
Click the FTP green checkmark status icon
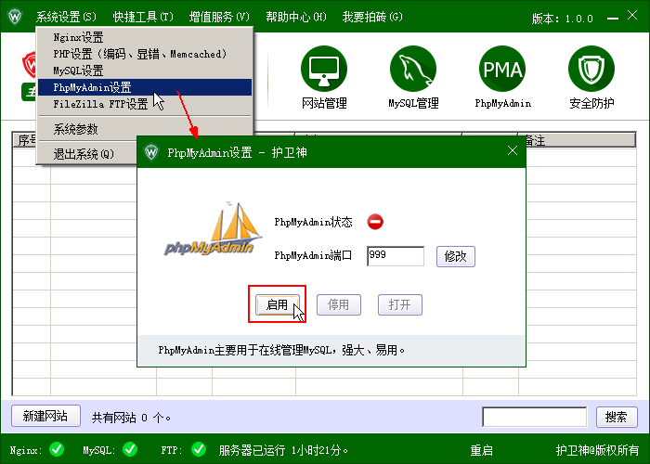click(199, 449)
